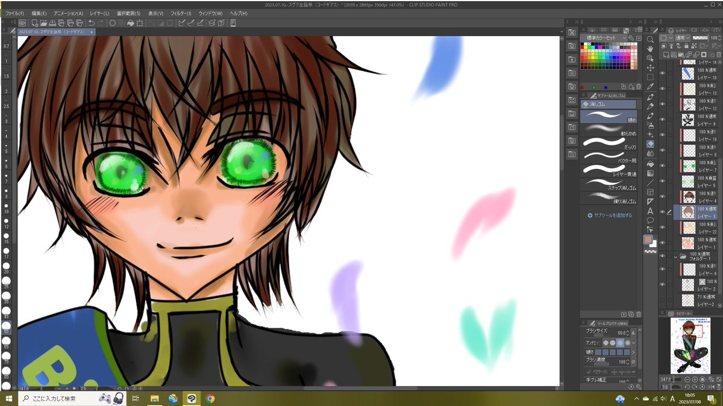Select the Move layer tool
The width and height of the screenshot is (723, 406).
click(650, 68)
